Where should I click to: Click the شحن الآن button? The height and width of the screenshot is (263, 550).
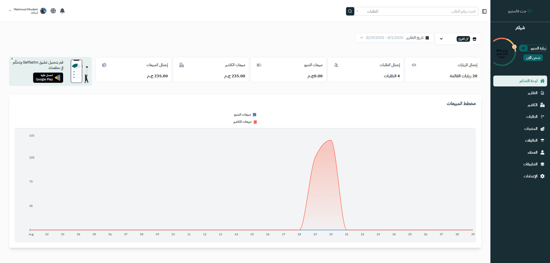click(533, 58)
